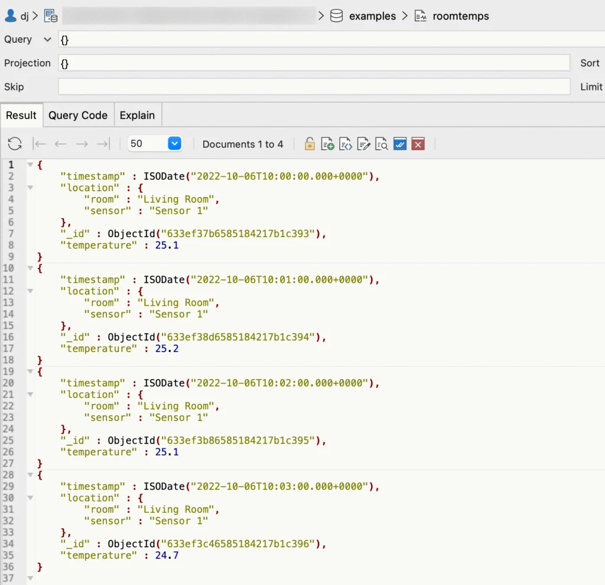The width and height of the screenshot is (605, 585).
Task: Click the red delete X icon
Action: pyautogui.click(x=418, y=144)
